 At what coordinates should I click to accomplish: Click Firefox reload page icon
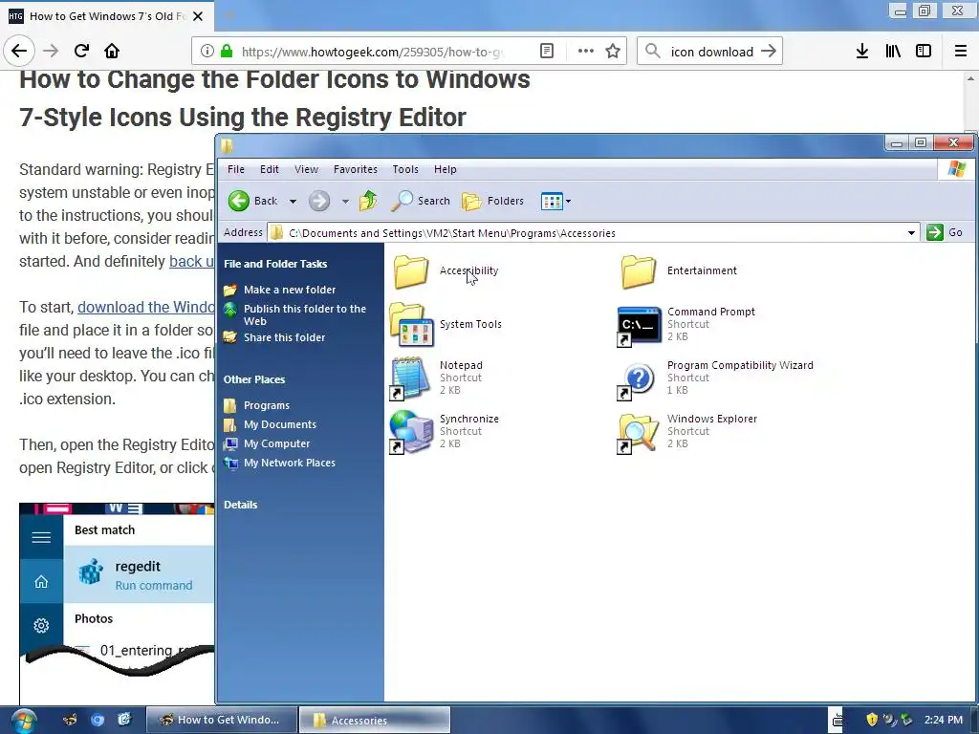(81, 51)
